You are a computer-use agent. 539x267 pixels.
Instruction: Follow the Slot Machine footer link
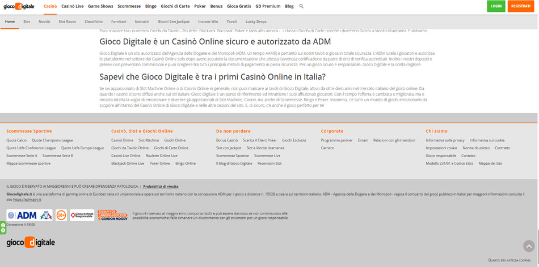[x=149, y=140]
